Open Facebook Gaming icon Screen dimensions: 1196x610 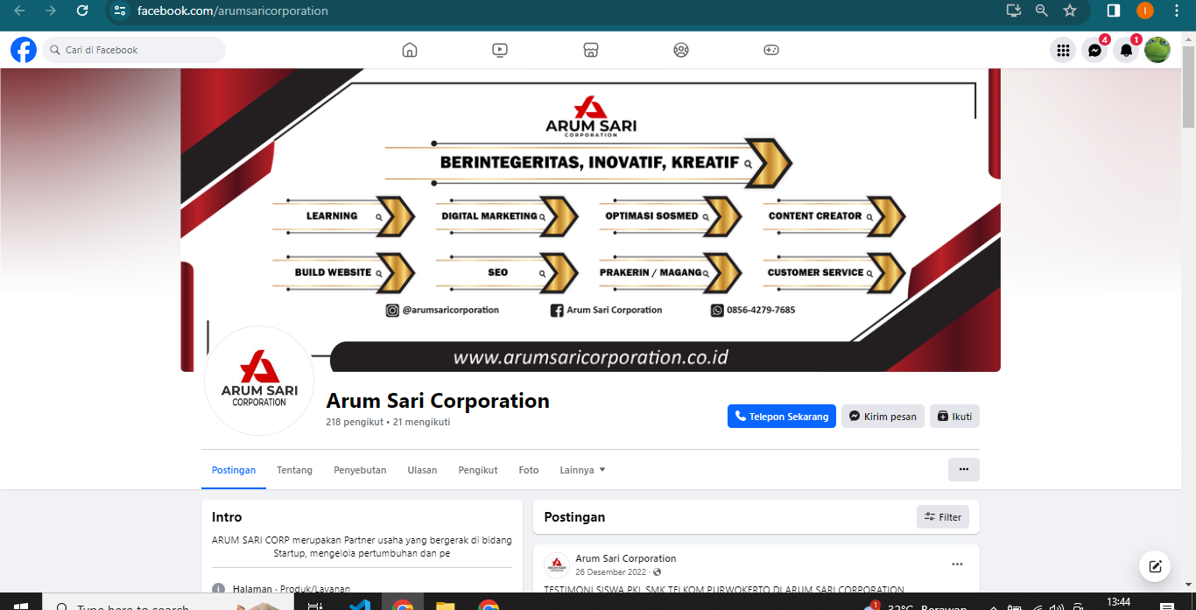coord(771,50)
